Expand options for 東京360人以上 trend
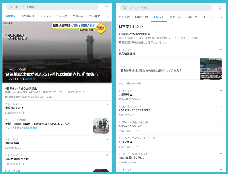 107,104
